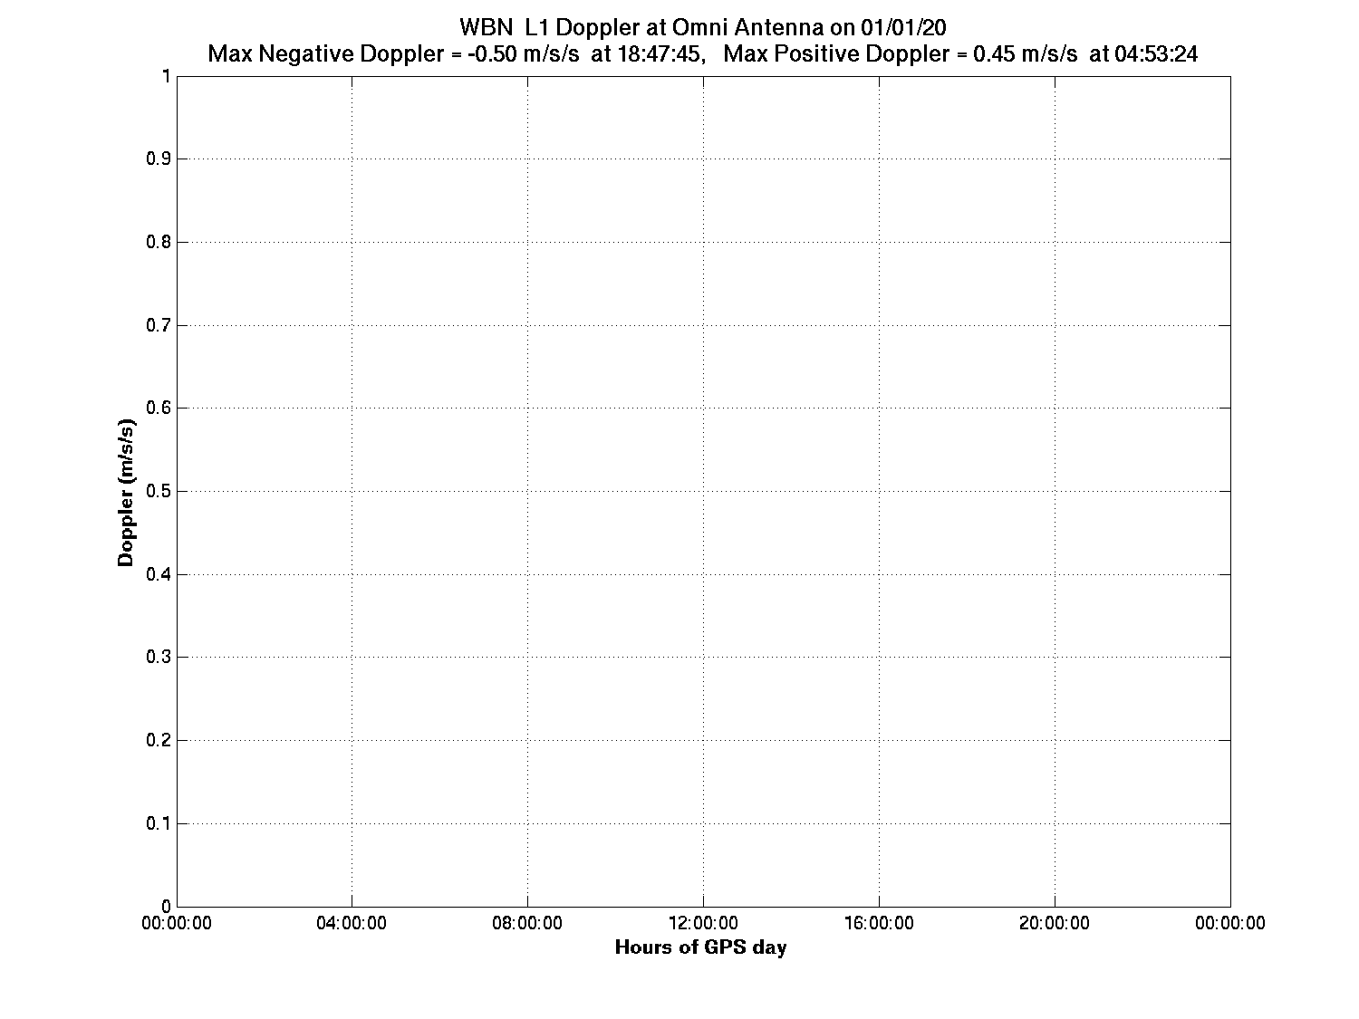Viewport: 1359px width, 1019px height.
Task: Click the 0.5 y-axis tick label
Action: pos(158,491)
